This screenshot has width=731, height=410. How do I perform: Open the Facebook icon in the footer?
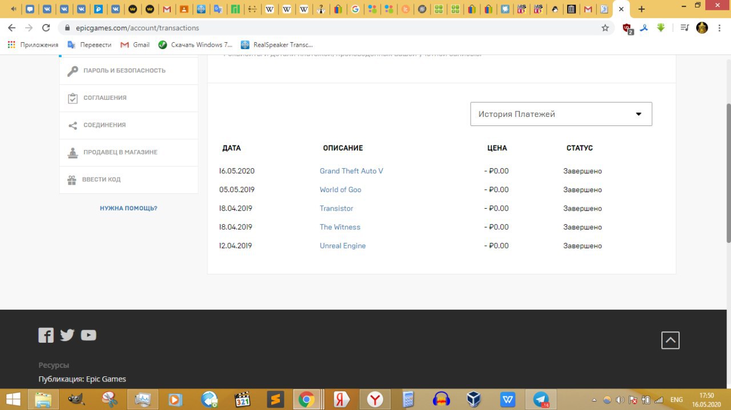(x=46, y=335)
